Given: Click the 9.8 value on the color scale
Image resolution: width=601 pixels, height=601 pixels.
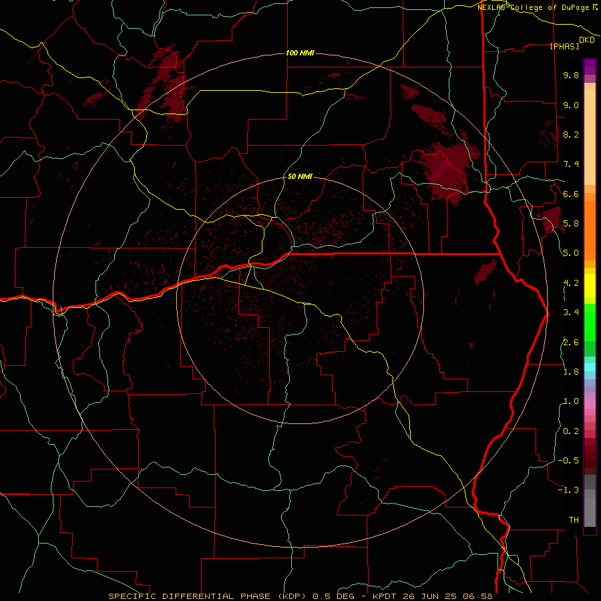Looking at the screenshot, I should tap(571, 75).
